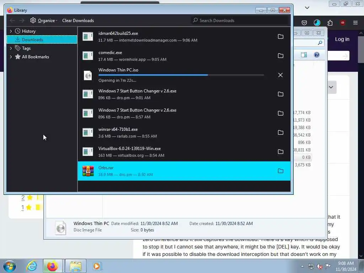This screenshot has height=273, width=364.
Task: Click the Explorer help icon
Action: click(317, 55)
